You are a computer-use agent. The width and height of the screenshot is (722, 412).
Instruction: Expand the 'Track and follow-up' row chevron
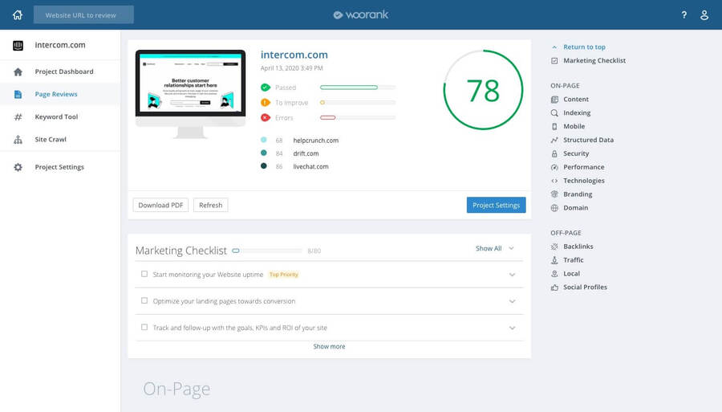click(512, 328)
